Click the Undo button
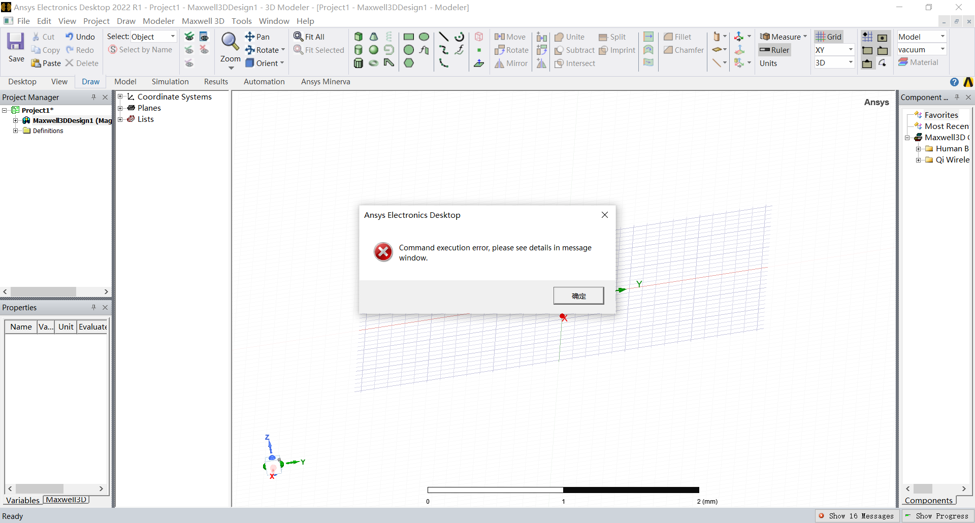Screen dimensions: 975x523 point(80,37)
